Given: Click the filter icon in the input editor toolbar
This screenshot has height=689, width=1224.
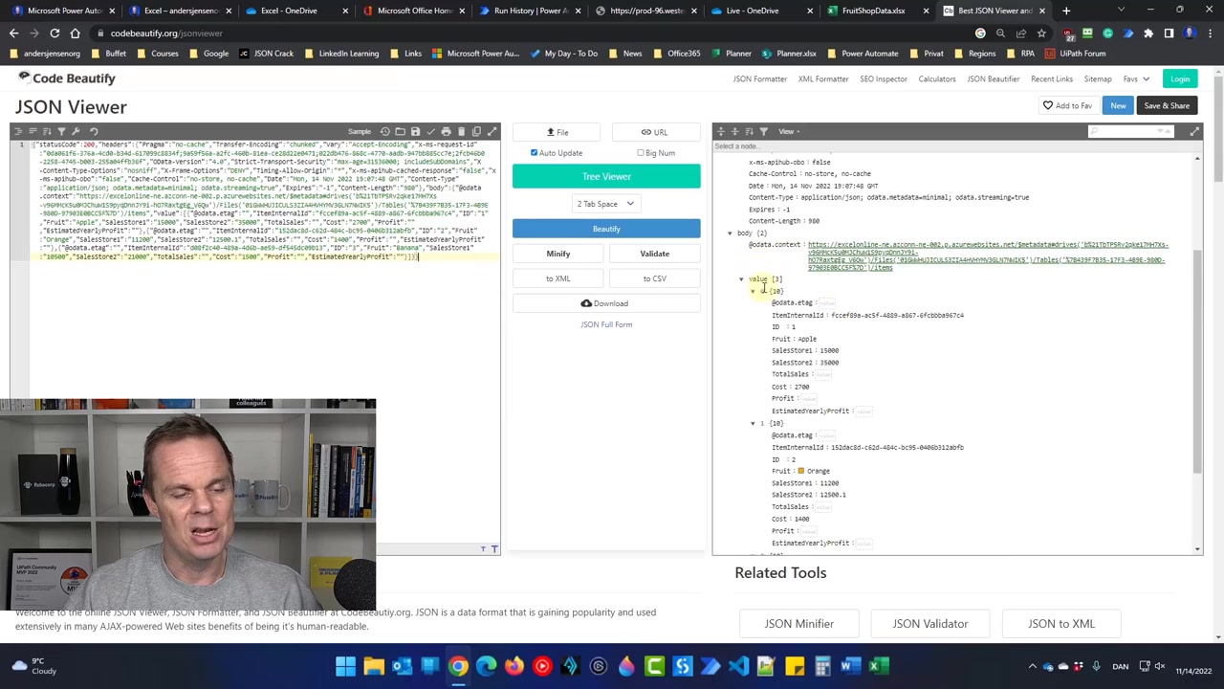Looking at the screenshot, I should [x=62, y=131].
